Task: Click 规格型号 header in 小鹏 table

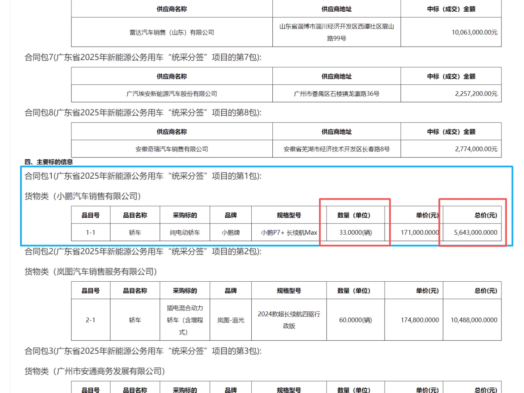Action: point(289,215)
